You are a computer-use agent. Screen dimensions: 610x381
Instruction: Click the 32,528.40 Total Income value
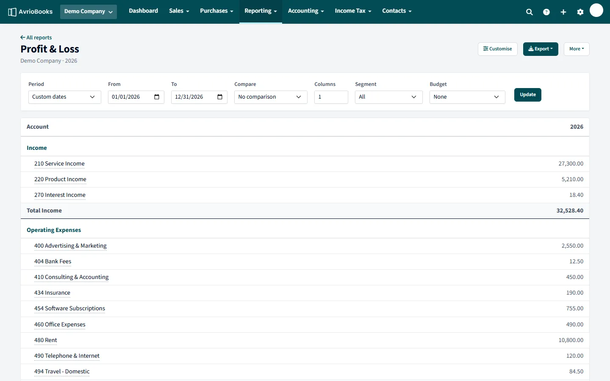coord(570,211)
